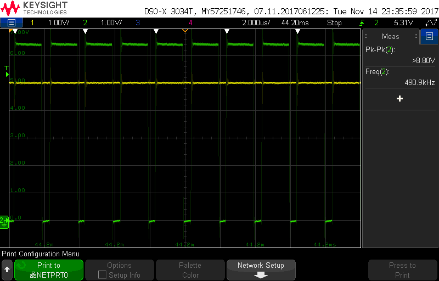Select the rising edge trigger slope icon
The image size is (439, 281).
(x=362, y=23)
